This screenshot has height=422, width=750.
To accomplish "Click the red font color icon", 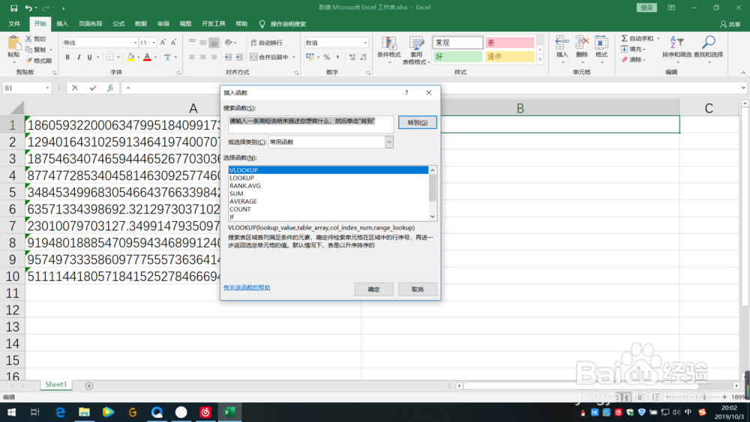I will click(x=147, y=58).
